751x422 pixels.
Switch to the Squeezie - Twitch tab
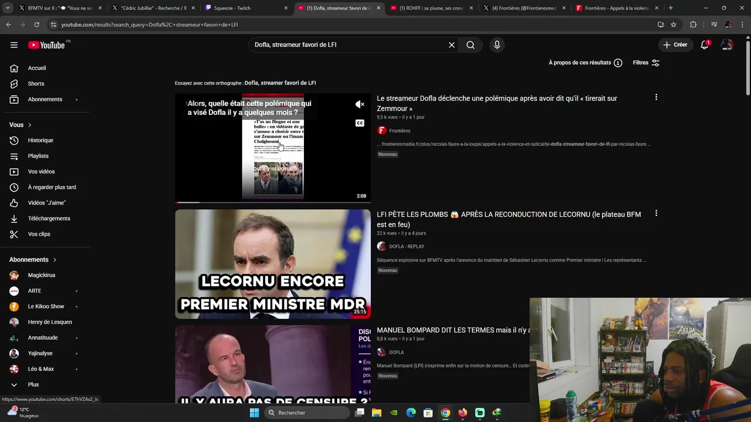click(x=246, y=8)
